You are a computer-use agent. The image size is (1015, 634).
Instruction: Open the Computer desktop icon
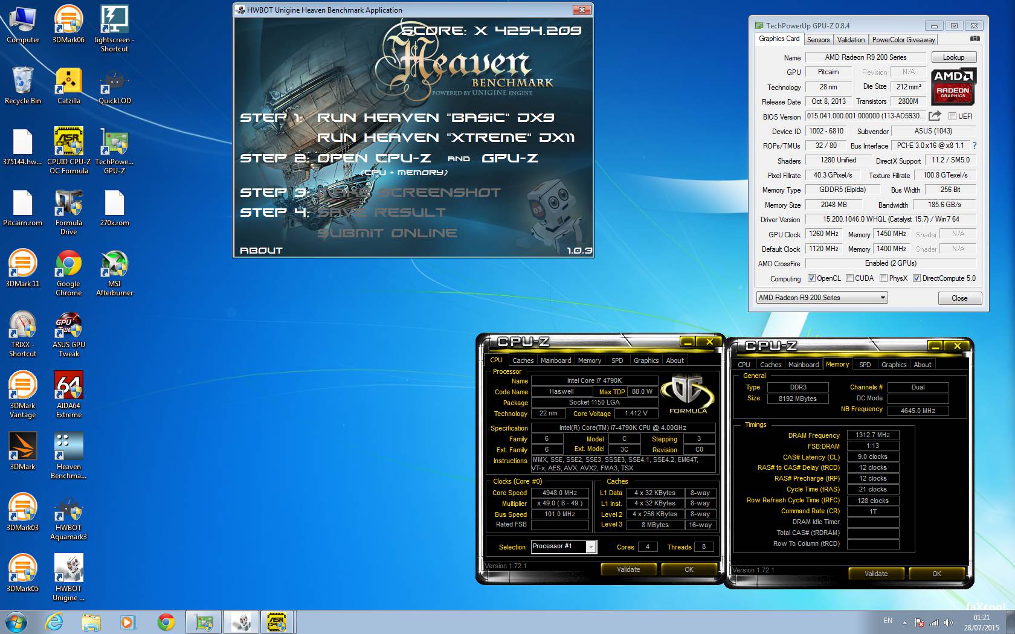[x=23, y=25]
